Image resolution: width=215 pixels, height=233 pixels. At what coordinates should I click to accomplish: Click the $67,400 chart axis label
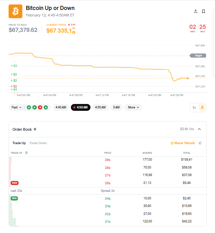tap(200, 45)
